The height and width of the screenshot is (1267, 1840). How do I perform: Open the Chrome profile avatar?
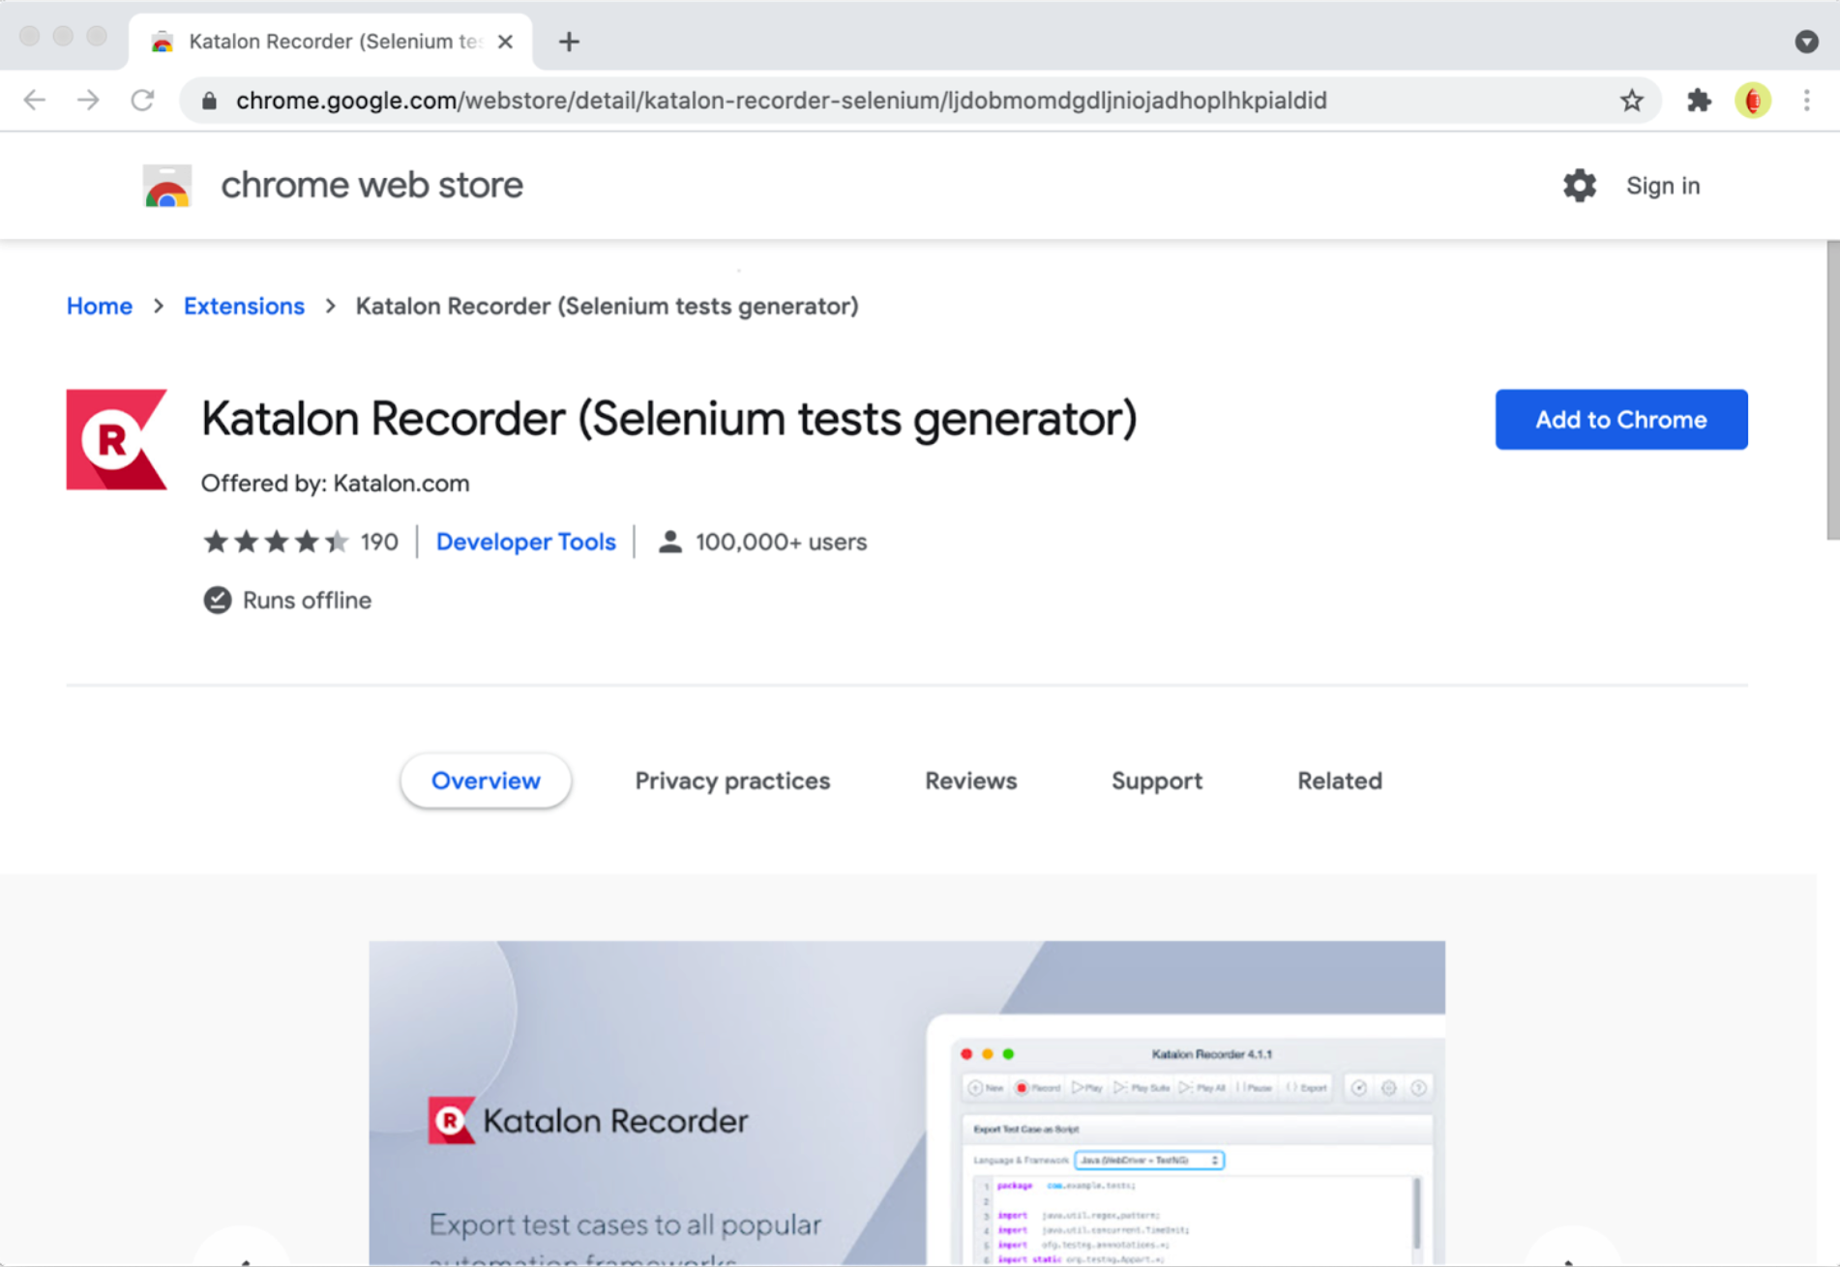pyautogui.click(x=1753, y=101)
